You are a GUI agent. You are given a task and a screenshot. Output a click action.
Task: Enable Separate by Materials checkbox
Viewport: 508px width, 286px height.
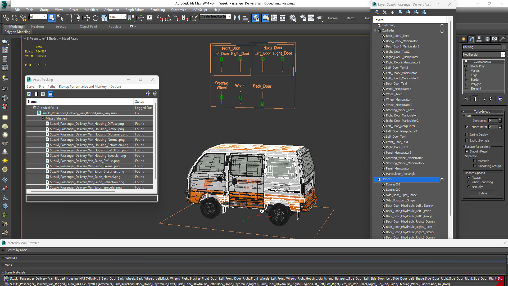(475, 161)
